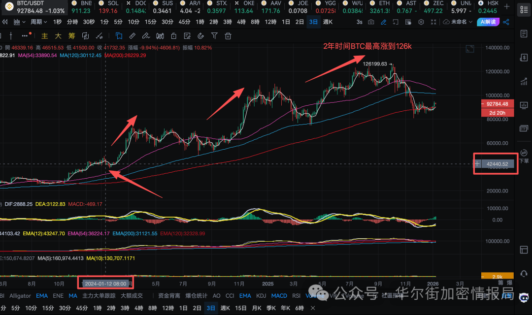532x315 pixels.
Task: Choose the 1日 timeframe in top bar
Action: (x=286, y=22)
